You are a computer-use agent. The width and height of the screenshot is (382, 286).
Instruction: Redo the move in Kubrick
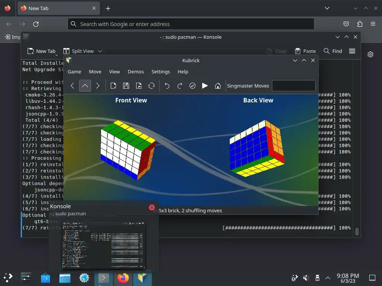[179, 86]
